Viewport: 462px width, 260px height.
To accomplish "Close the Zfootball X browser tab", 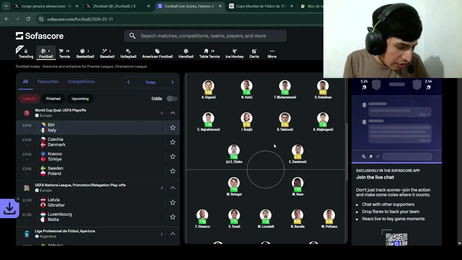I will (149, 6).
